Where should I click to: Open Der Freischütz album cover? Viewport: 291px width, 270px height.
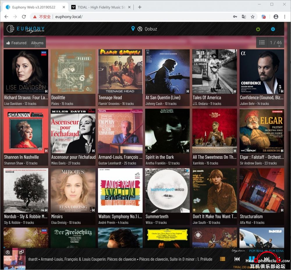click(73, 238)
